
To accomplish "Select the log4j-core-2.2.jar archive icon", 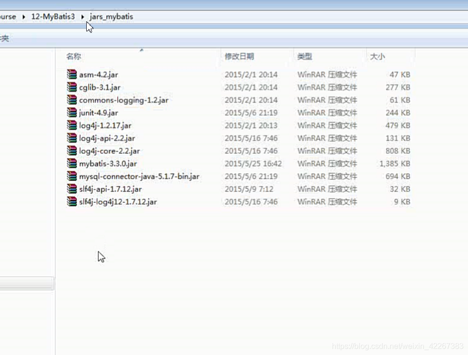I will pos(72,151).
